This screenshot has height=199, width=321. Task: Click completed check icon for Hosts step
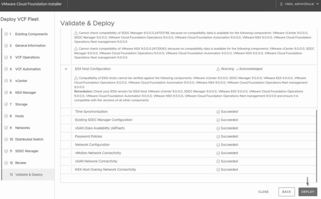(6, 116)
